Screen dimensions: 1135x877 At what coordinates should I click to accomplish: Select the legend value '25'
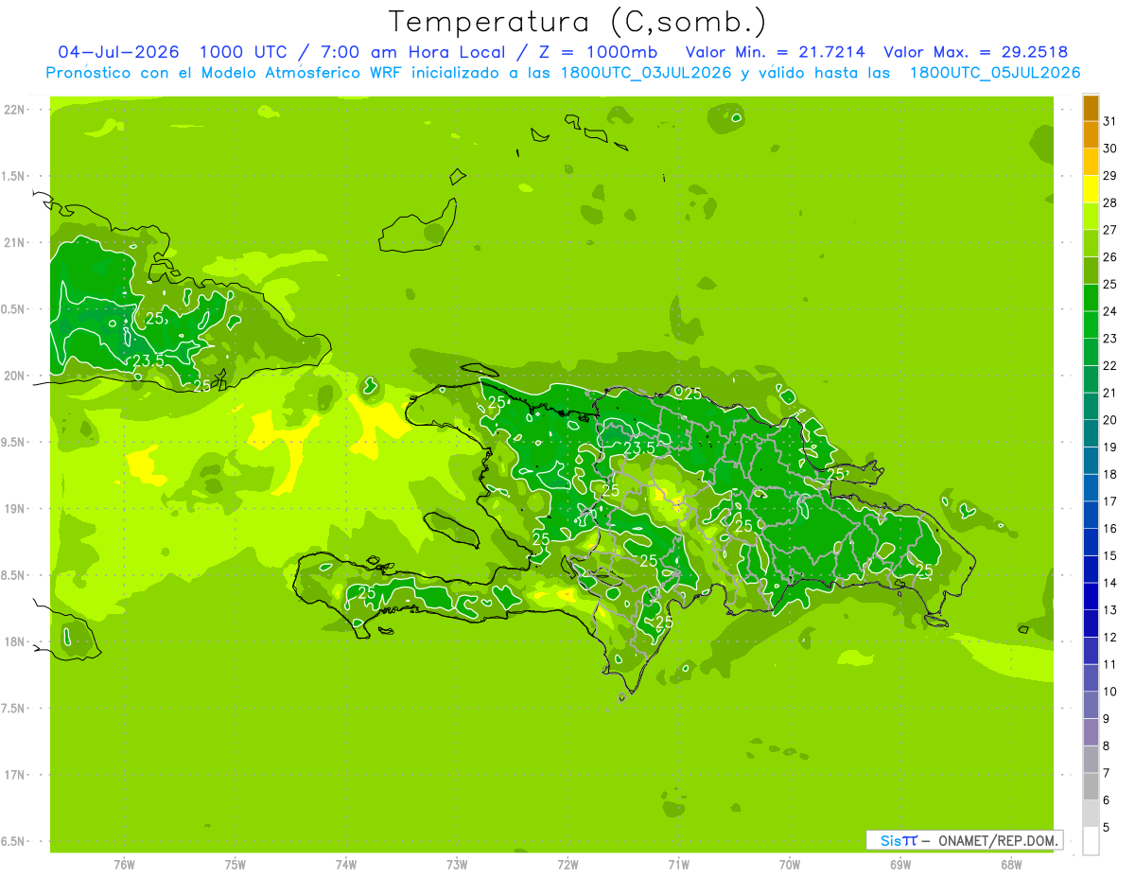tap(1110, 284)
